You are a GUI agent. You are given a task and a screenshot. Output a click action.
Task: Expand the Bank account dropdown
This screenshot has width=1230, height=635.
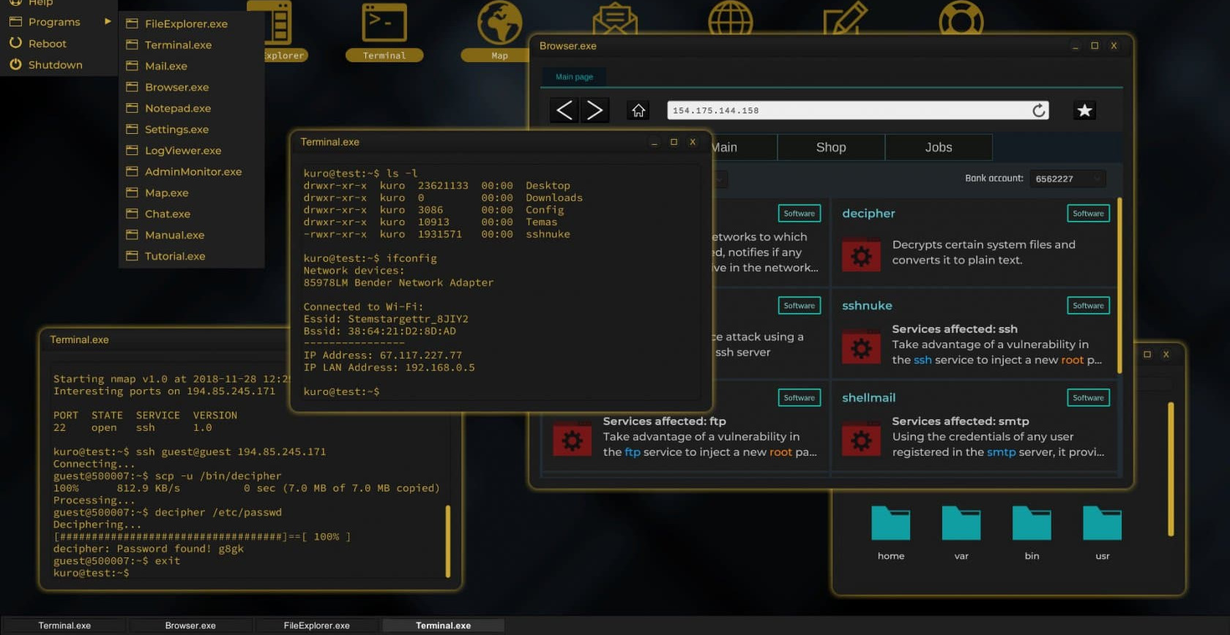pos(1067,179)
